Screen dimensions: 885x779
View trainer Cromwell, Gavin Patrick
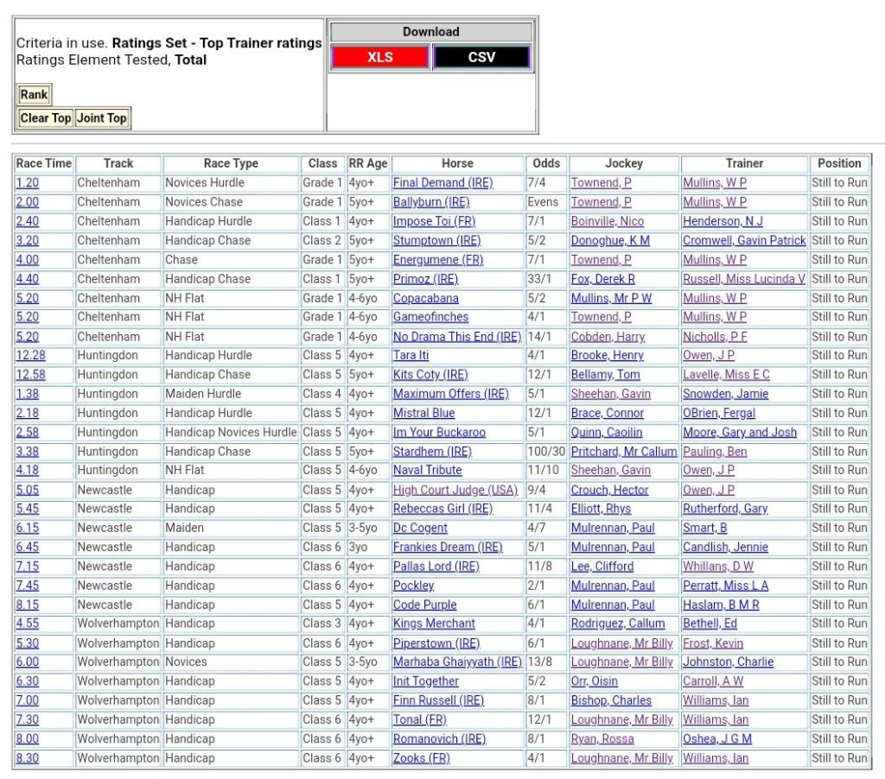click(743, 240)
